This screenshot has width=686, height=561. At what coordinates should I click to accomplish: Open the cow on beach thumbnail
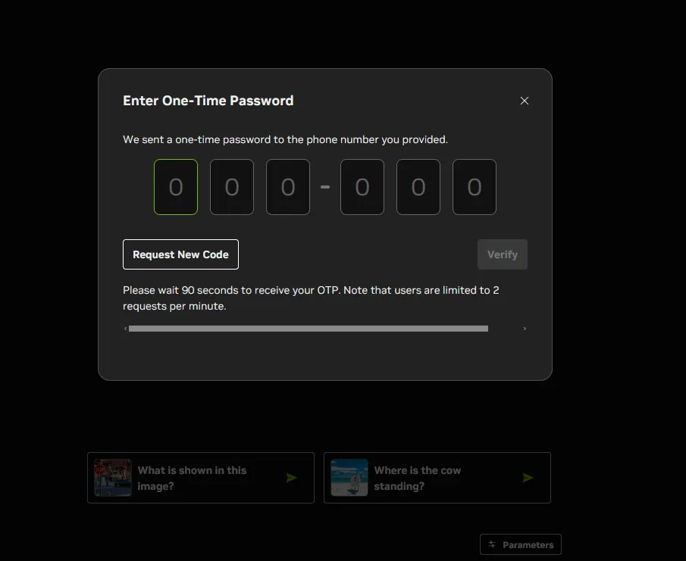click(x=349, y=478)
